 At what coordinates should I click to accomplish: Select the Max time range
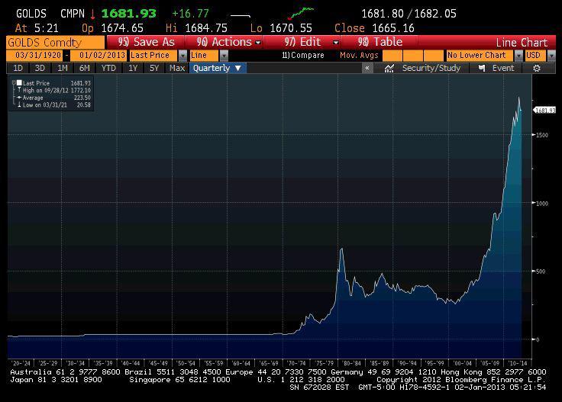click(177, 68)
